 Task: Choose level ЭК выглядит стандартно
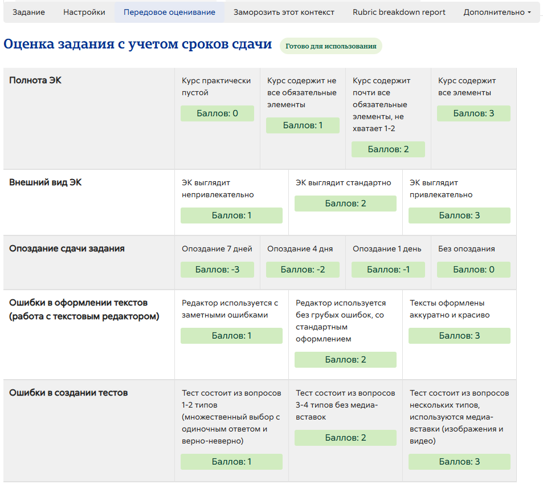pyautogui.click(x=343, y=182)
